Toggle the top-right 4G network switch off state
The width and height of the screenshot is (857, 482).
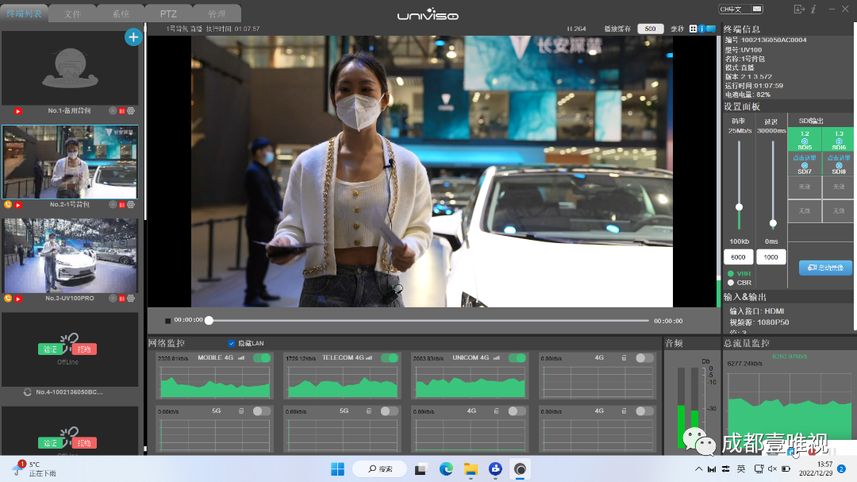click(x=644, y=358)
